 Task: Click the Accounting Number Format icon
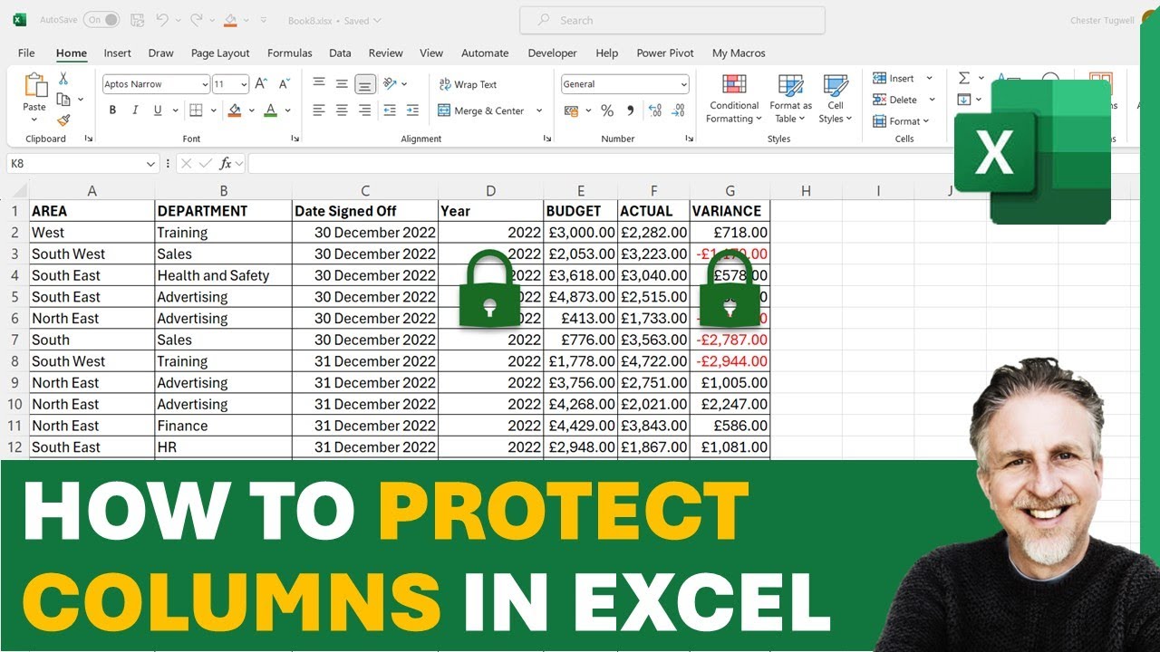coord(571,110)
